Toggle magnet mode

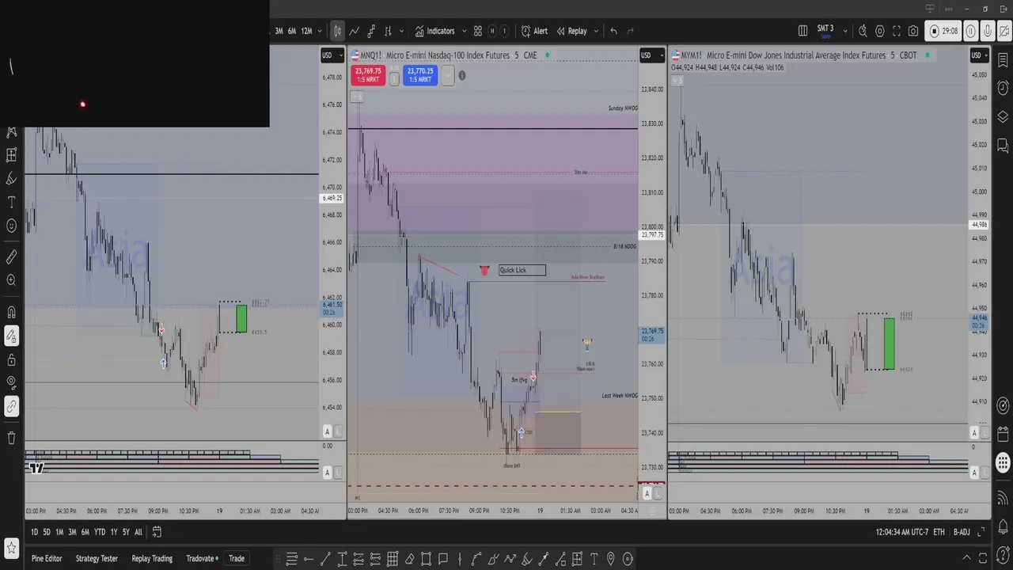pyautogui.click(x=11, y=312)
